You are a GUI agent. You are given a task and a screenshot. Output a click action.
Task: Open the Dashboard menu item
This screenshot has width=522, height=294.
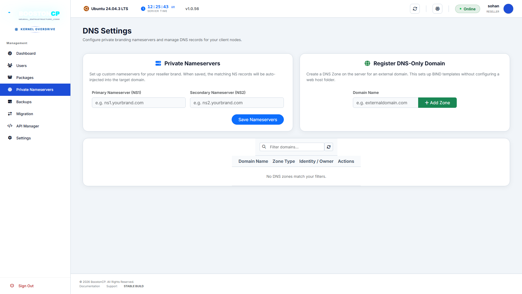click(35, 53)
